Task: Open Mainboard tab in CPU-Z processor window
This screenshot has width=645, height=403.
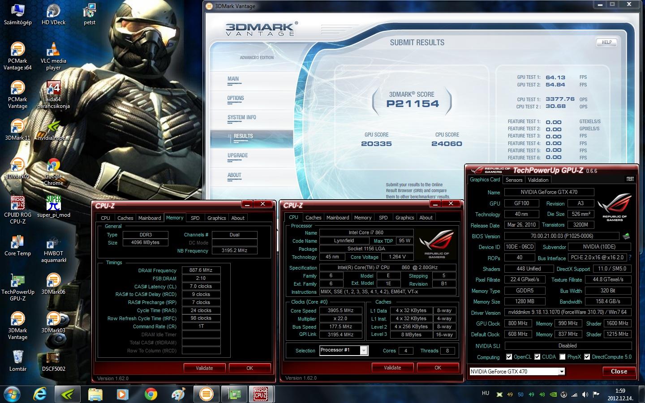Action: (338, 218)
